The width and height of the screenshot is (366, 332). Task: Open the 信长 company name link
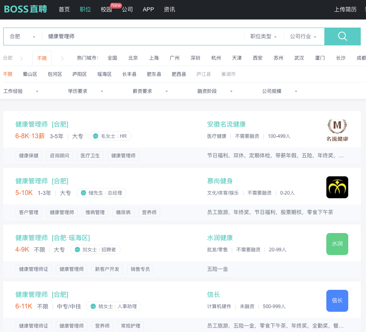tap(214, 294)
